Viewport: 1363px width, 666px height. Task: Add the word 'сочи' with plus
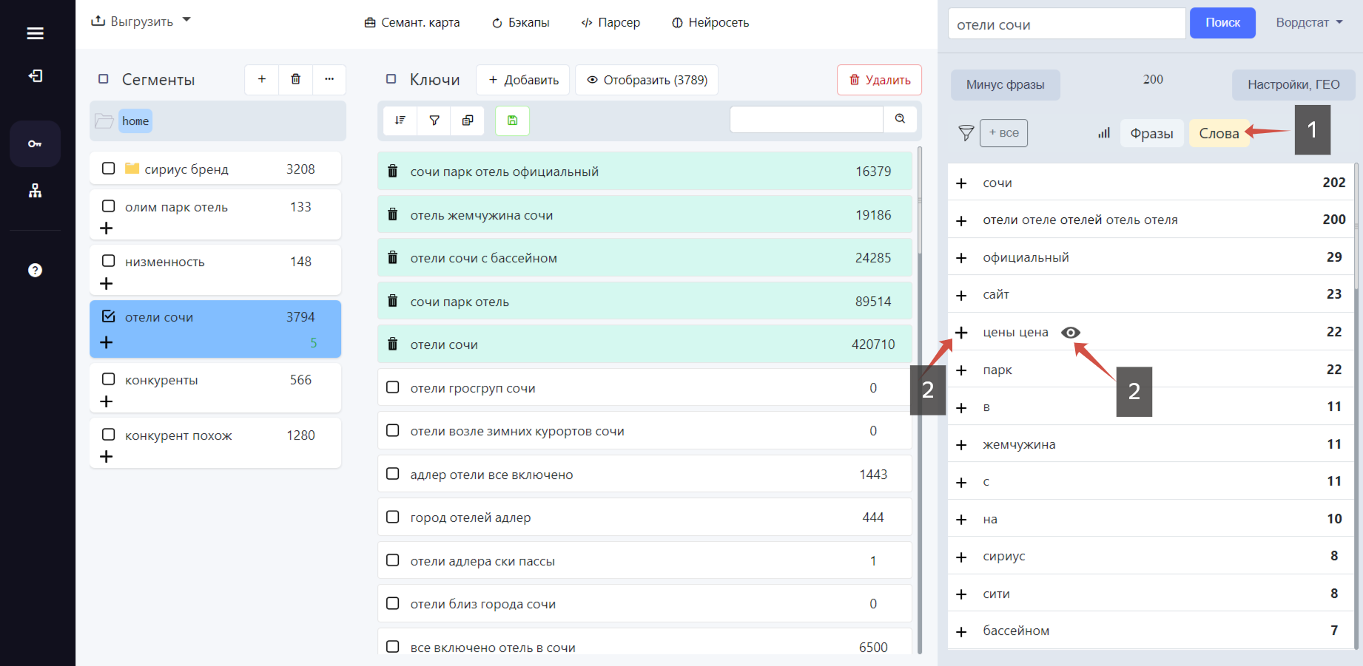coord(961,183)
